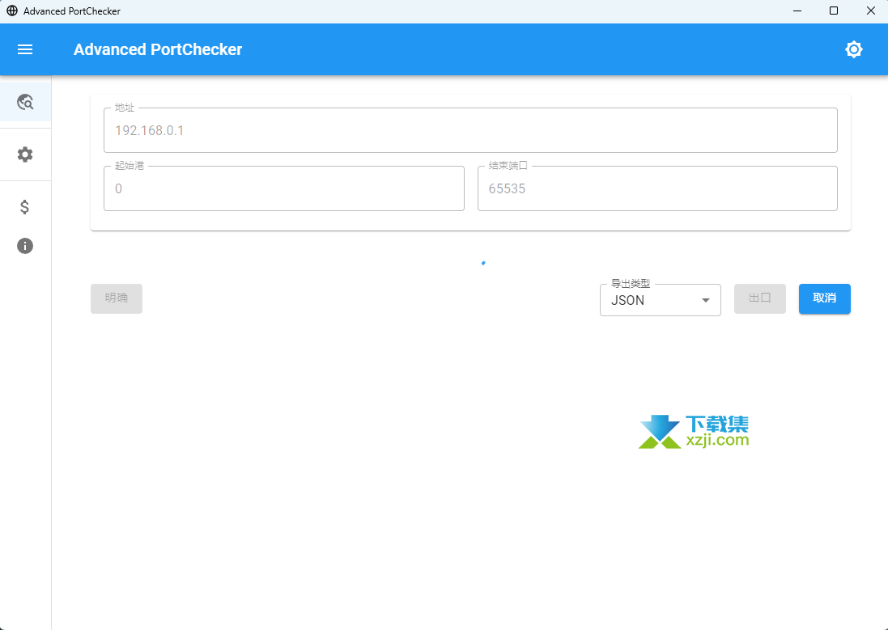Focus the 地址 address field
Viewport: 888px width, 630px height.
[x=470, y=130]
